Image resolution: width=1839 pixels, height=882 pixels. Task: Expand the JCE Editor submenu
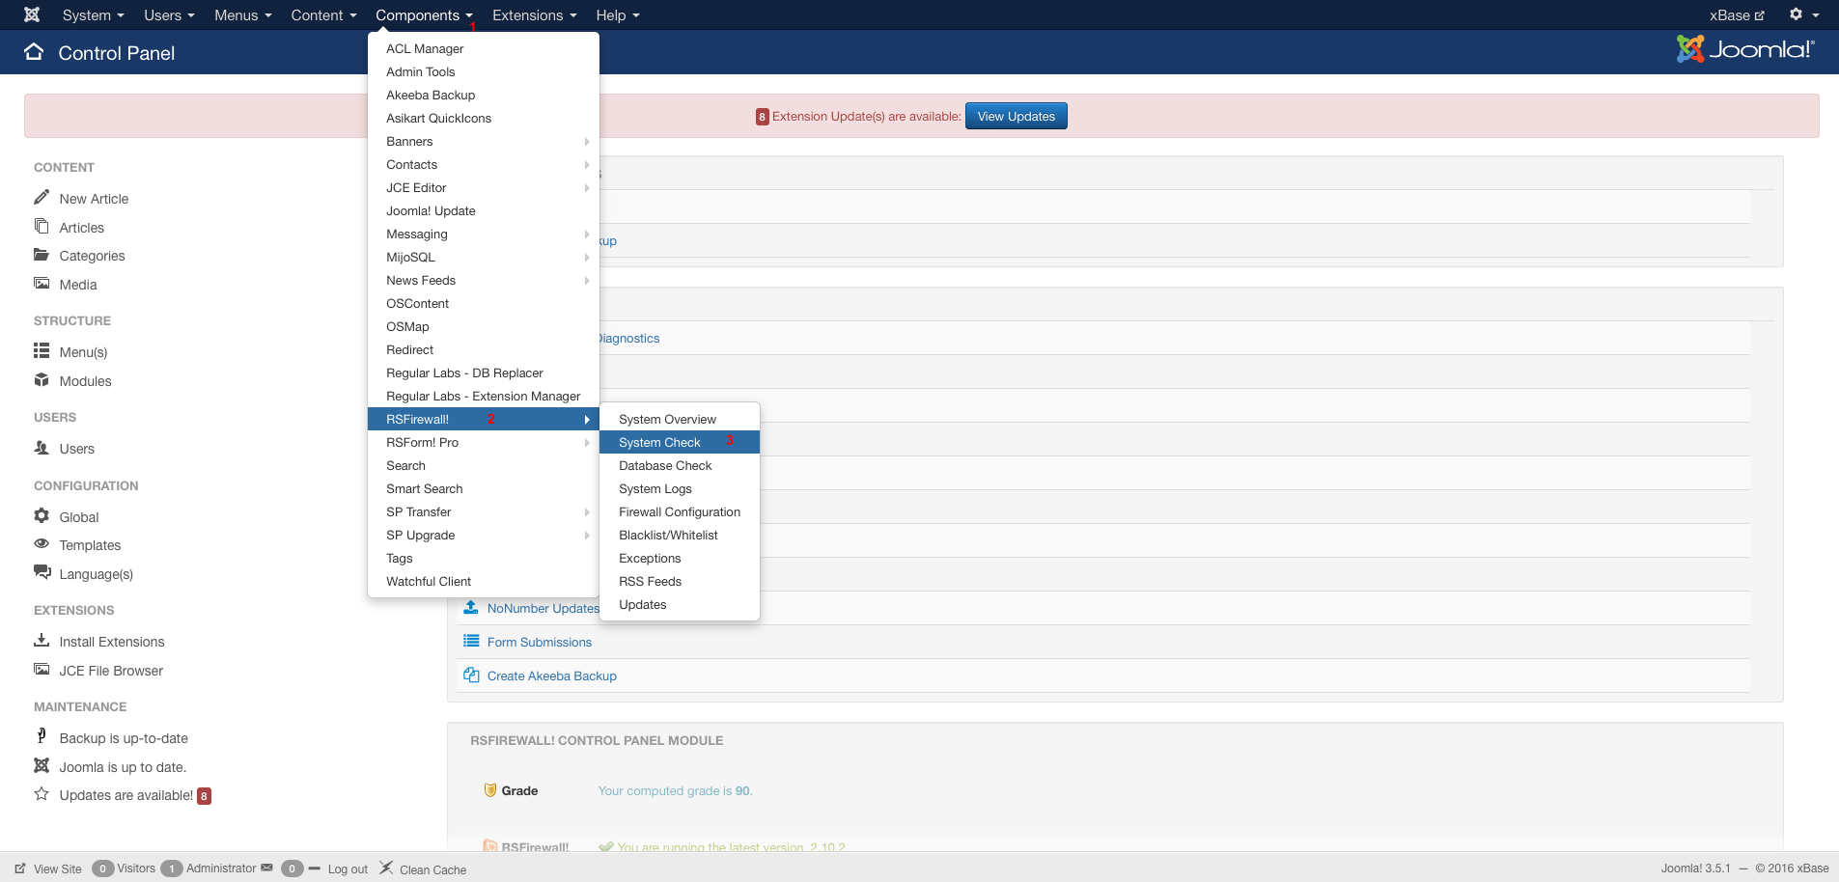tap(484, 187)
